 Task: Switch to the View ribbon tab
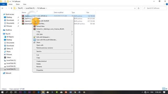pyautogui.click(x=24, y=4)
